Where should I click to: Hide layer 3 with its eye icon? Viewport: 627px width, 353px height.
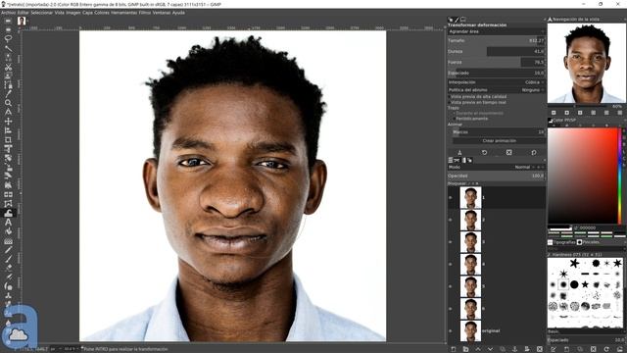(451, 242)
